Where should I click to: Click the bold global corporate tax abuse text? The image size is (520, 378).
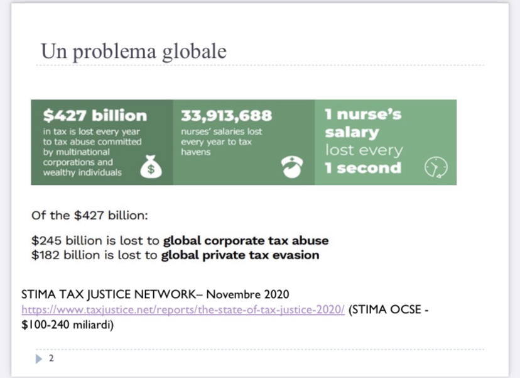pos(246,240)
